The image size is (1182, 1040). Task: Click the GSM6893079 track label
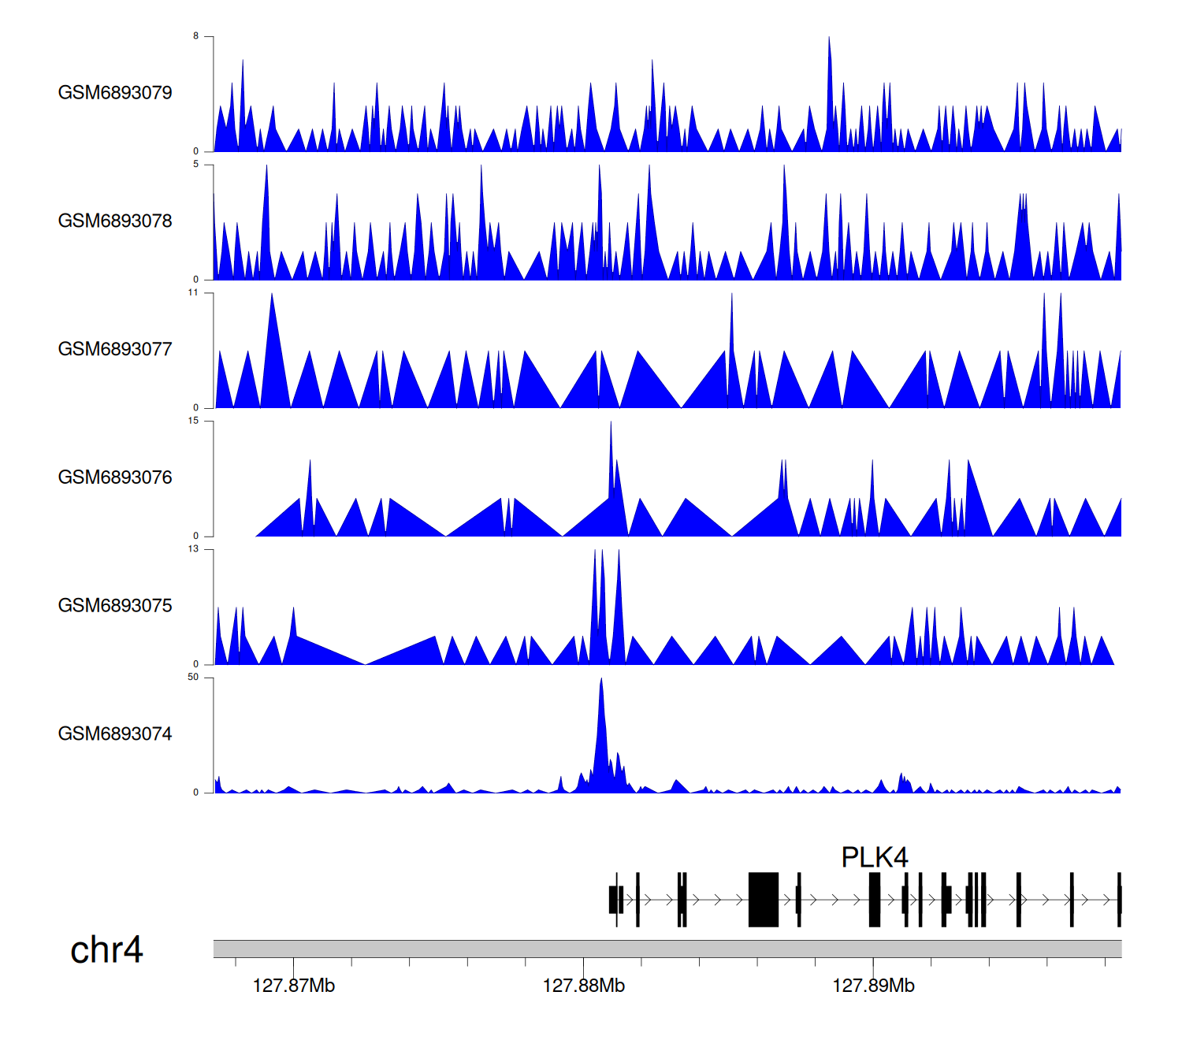(x=115, y=93)
